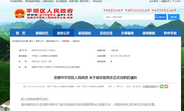The image size is (184, 111).
Task: Select the blue eye-protection color swatch
Action: [x=146, y=87]
